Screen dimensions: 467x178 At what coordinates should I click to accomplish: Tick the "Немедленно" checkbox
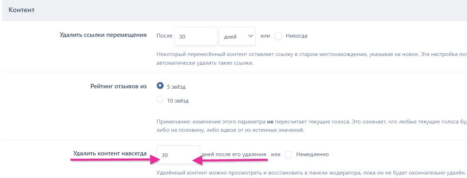(288, 154)
